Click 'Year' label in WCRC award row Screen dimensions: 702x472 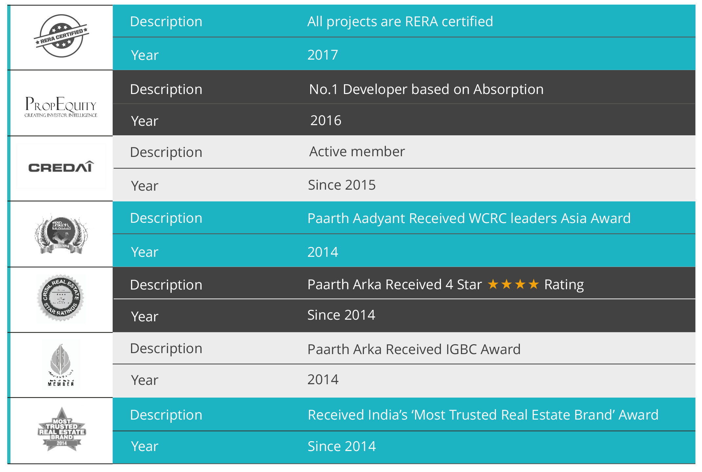[144, 252]
